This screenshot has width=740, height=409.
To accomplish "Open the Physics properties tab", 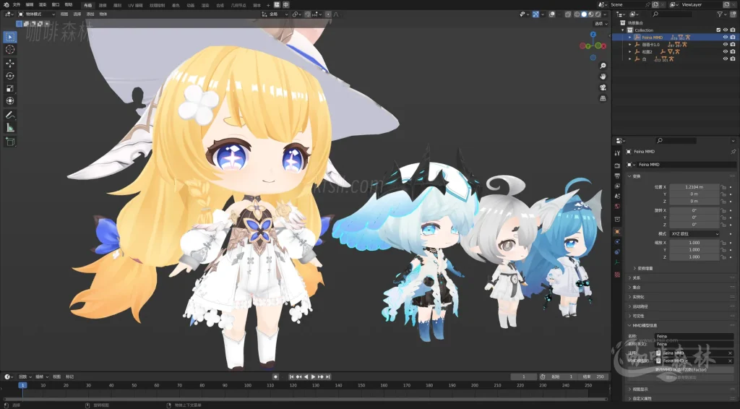I will [617, 241].
